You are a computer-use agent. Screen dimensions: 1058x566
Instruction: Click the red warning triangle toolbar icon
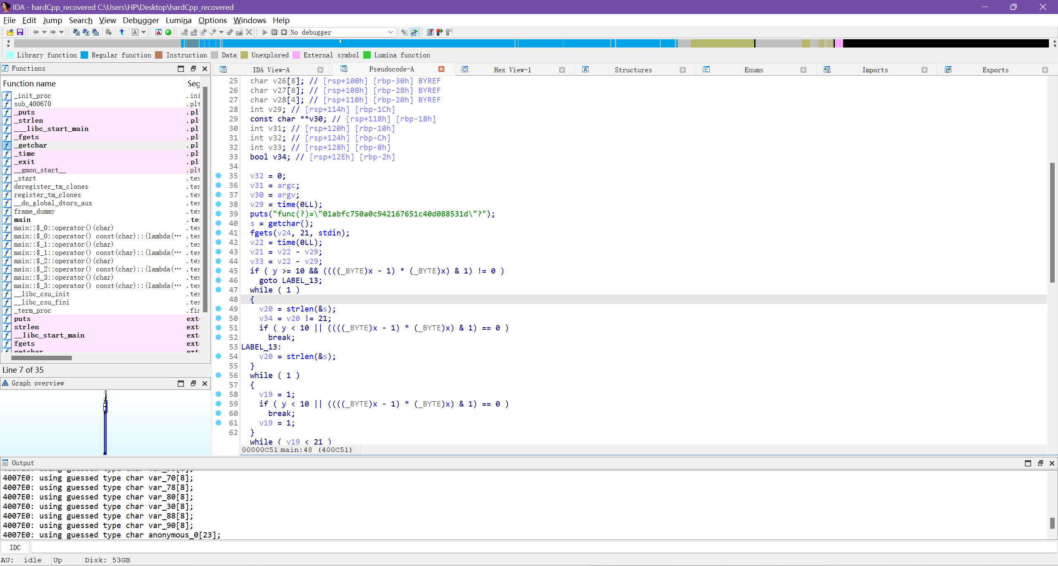coord(158,32)
